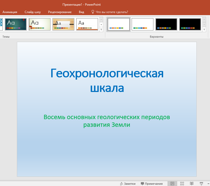Open the Анимация ribbon tab

click(10, 12)
